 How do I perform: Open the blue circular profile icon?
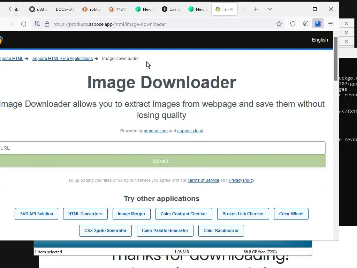coord(318,24)
